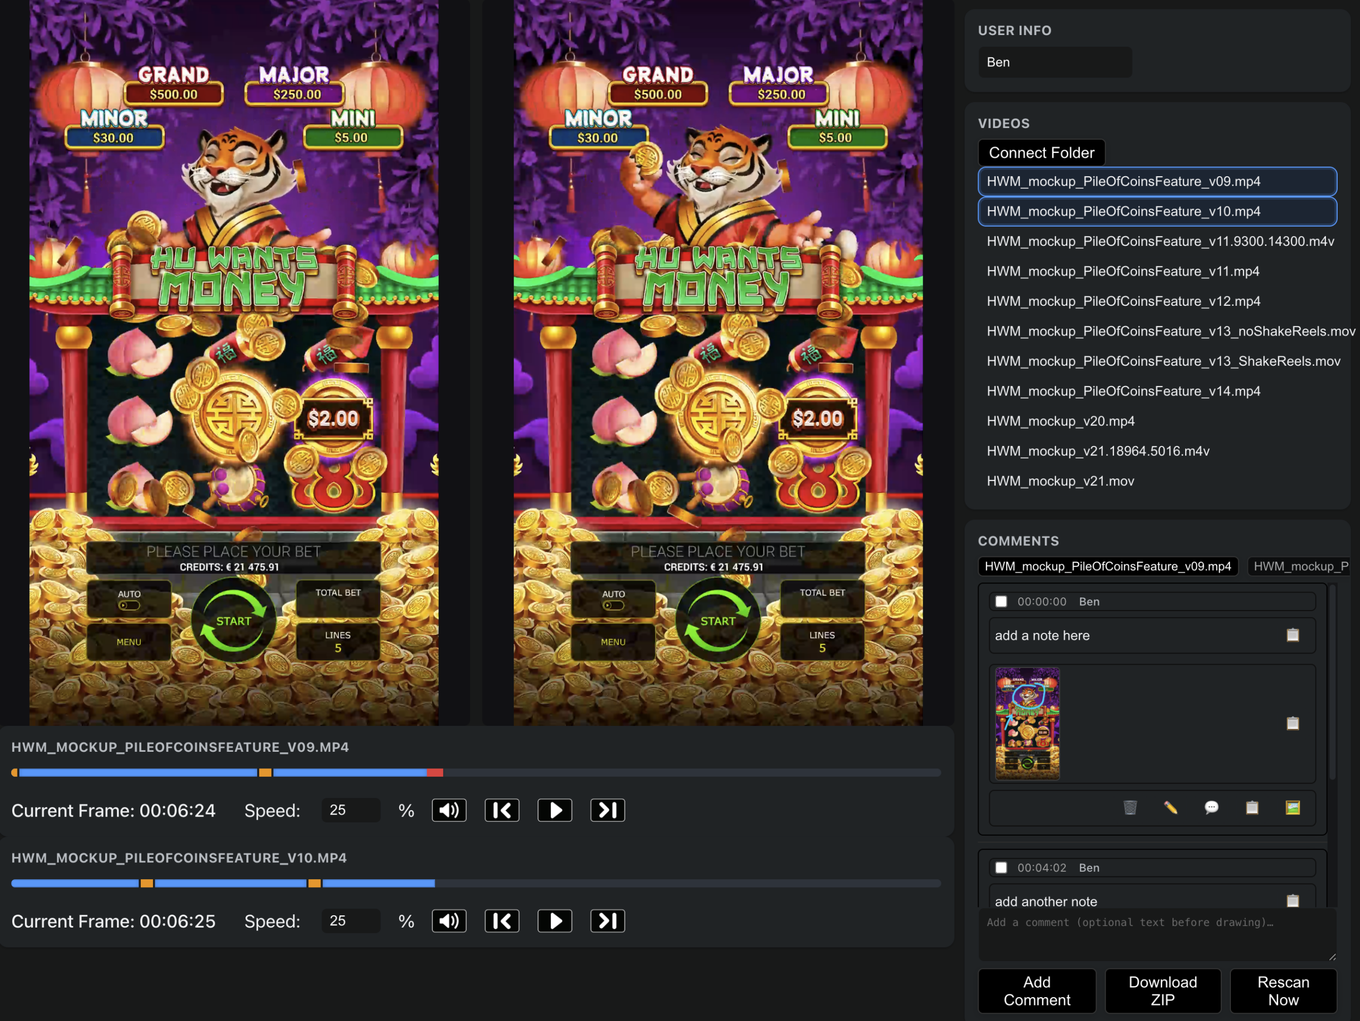Click the 'add another note' comment text
Image resolution: width=1360 pixels, height=1021 pixels.
tap(1046, 901)
